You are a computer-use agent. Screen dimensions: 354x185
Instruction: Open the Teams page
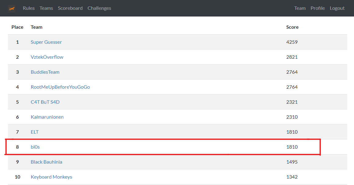(46, 8)
